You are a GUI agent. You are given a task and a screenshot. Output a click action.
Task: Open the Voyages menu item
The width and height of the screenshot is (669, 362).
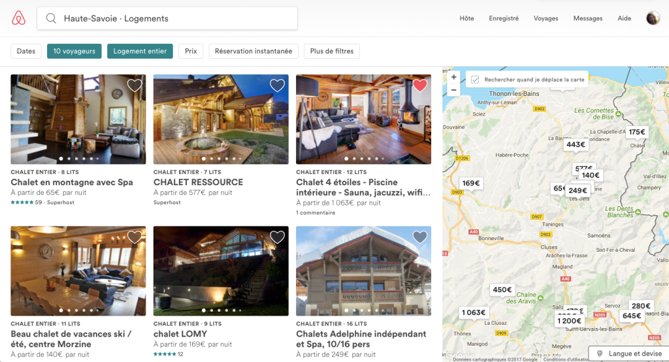click(546, 18)
